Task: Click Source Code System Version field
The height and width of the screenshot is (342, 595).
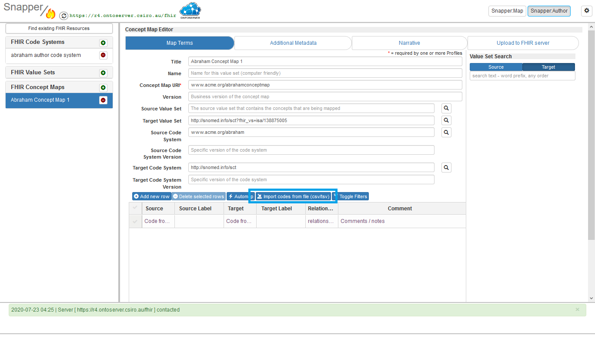Action: tap(311, 150)
